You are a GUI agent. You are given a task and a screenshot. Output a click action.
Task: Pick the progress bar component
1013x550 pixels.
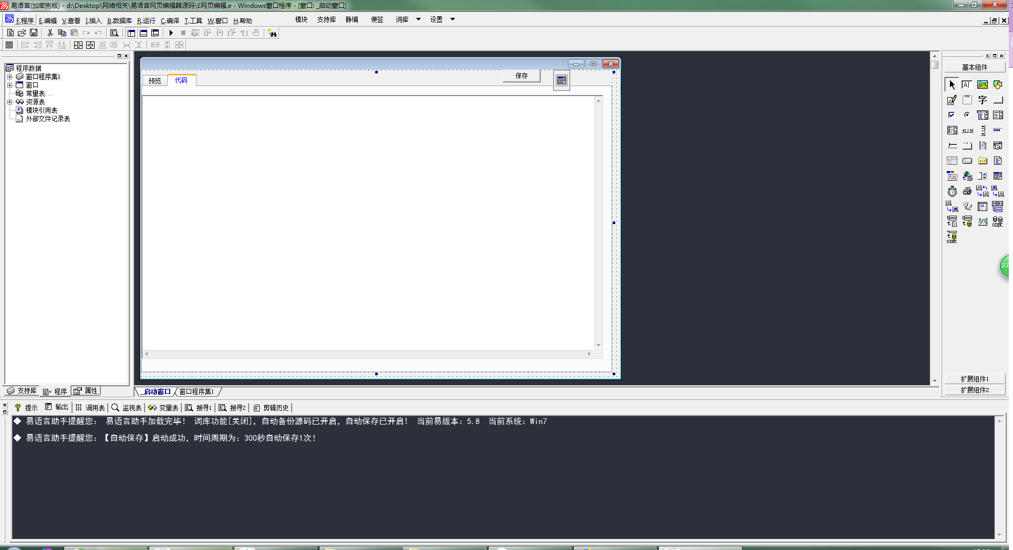click(x=998, y=130)
